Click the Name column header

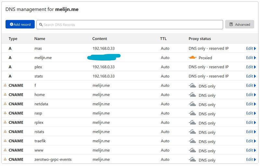pos(40,39)
